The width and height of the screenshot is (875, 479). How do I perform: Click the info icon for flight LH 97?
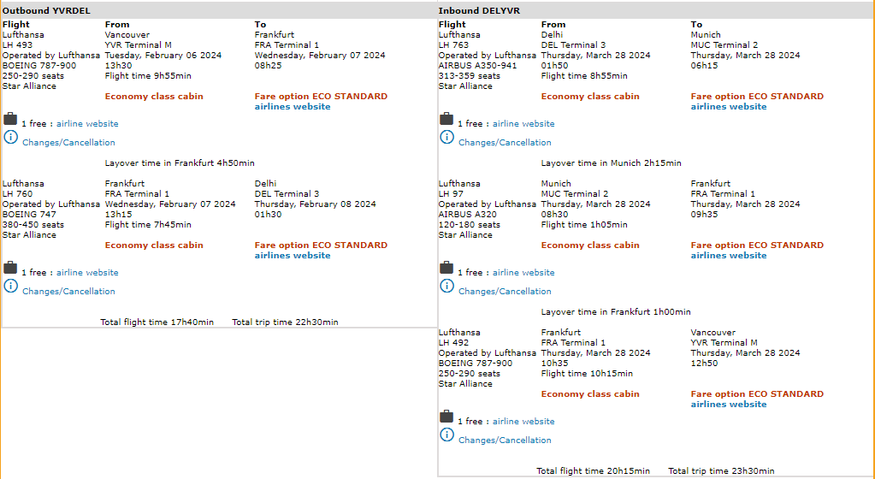coord(446,286)
